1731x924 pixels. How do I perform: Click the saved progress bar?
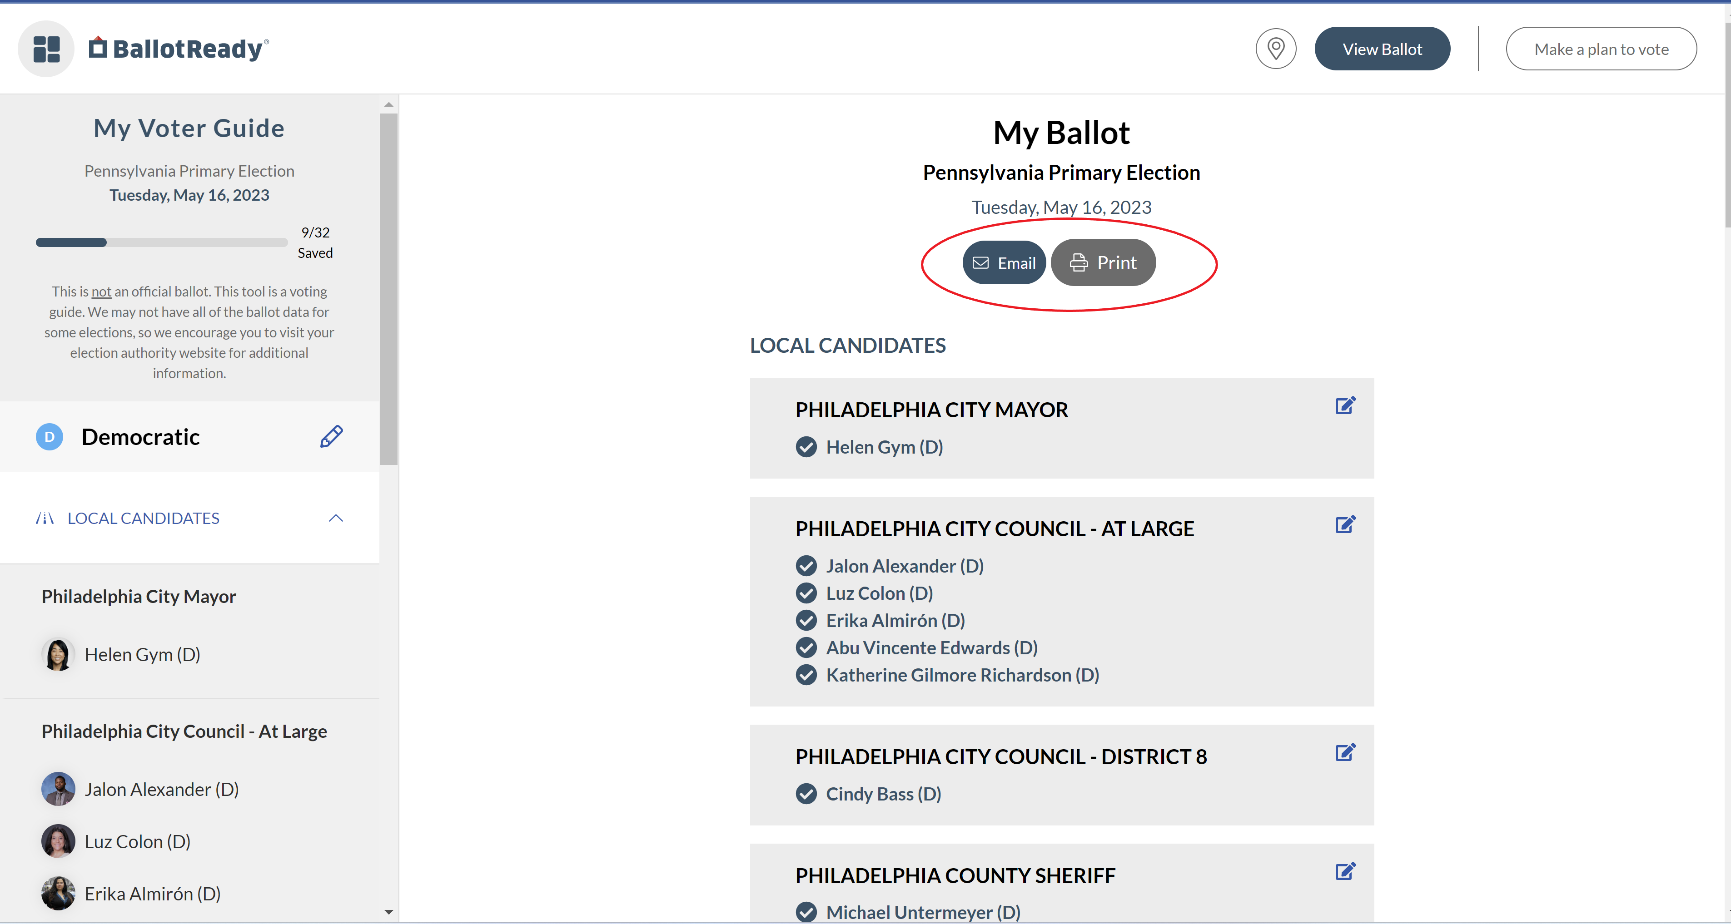tap(161, 242)
